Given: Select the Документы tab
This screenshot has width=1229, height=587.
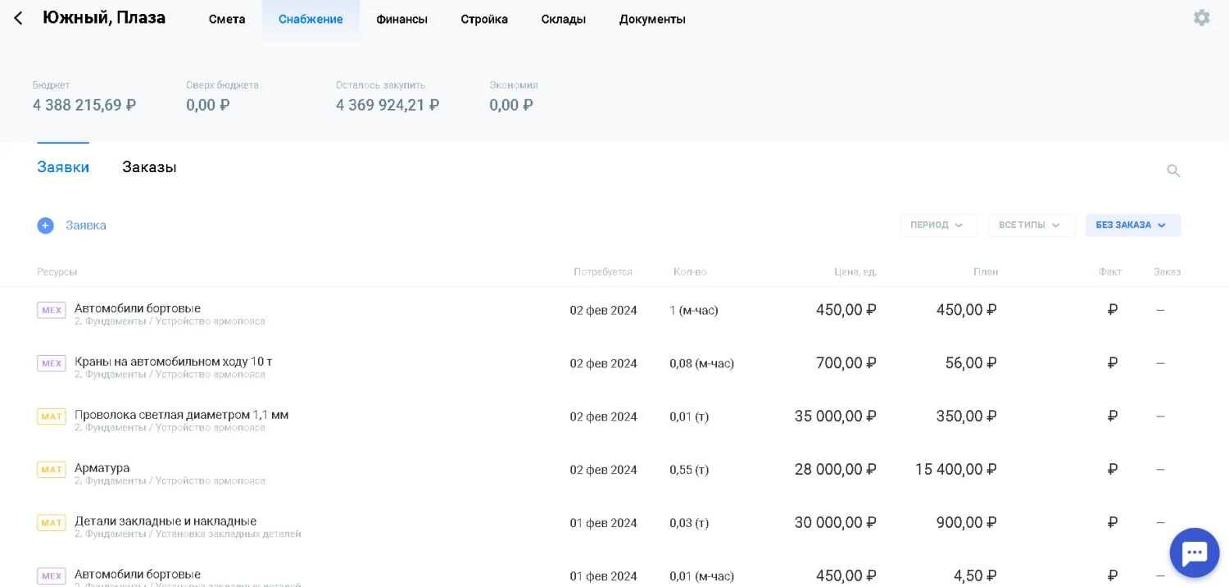Looking at the screenshot, I should click(x=652, y=19).
